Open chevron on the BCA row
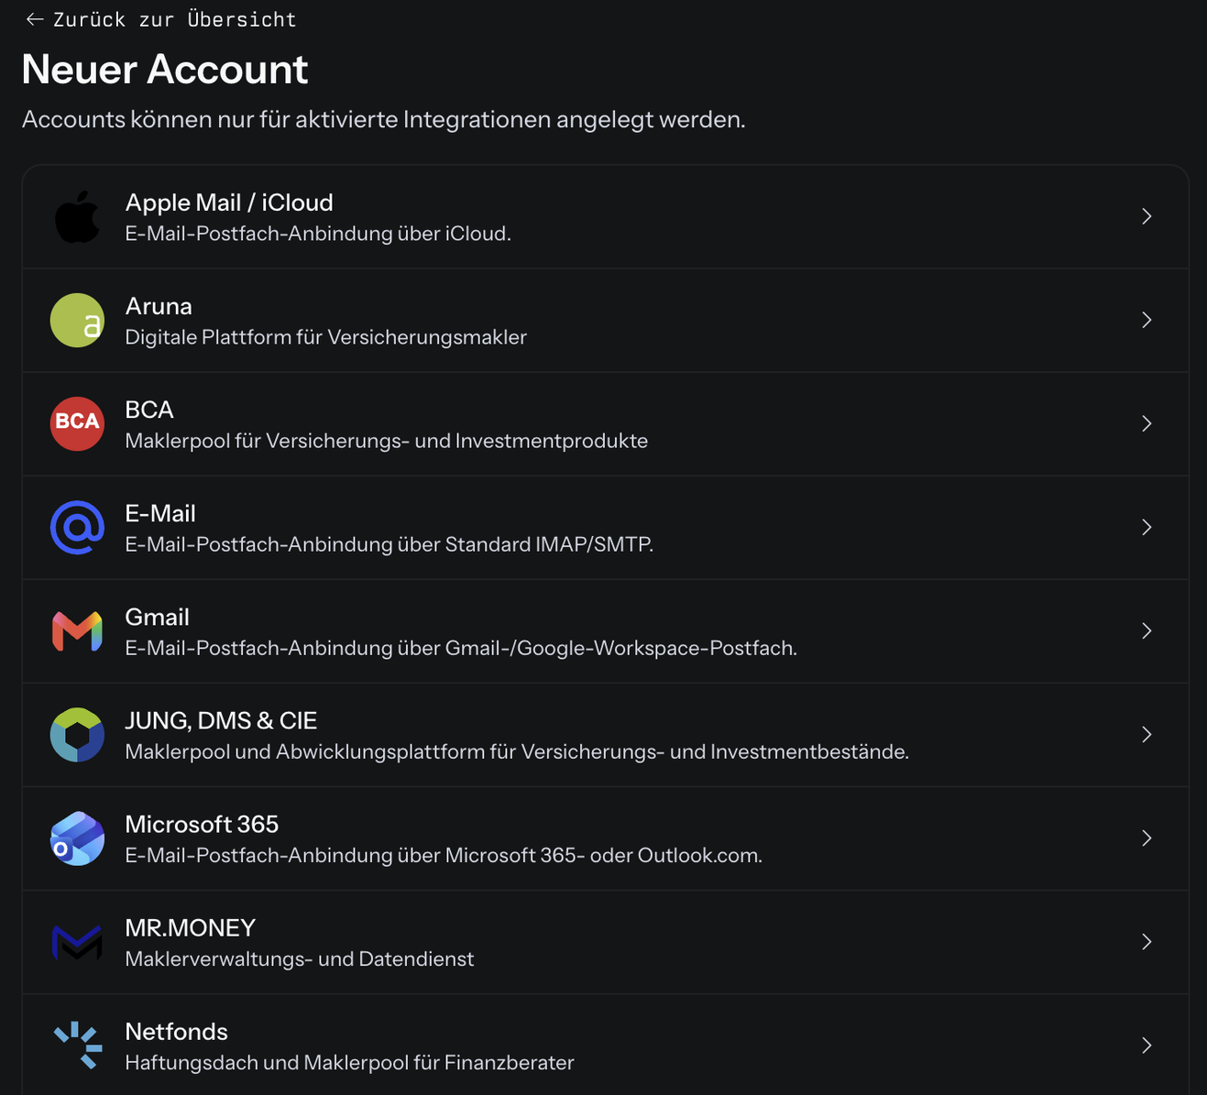 (x=1147, y=423)
